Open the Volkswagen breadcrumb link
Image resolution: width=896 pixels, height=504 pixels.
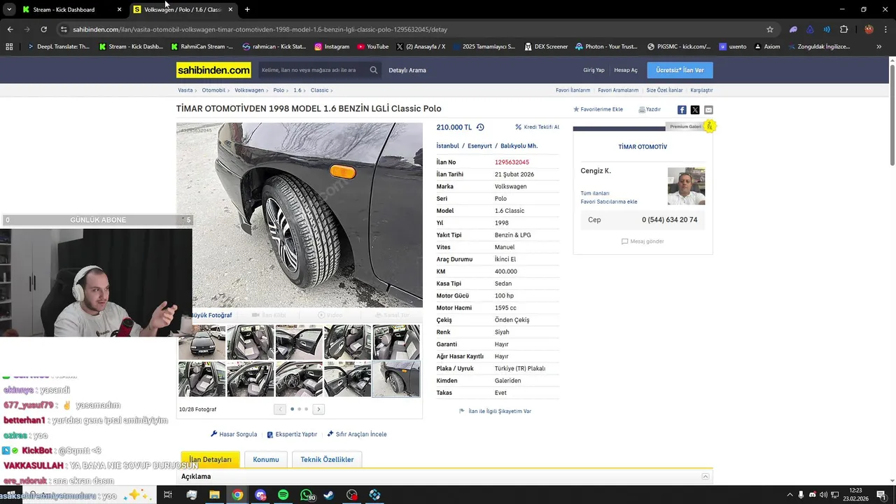tap(249, 90)
